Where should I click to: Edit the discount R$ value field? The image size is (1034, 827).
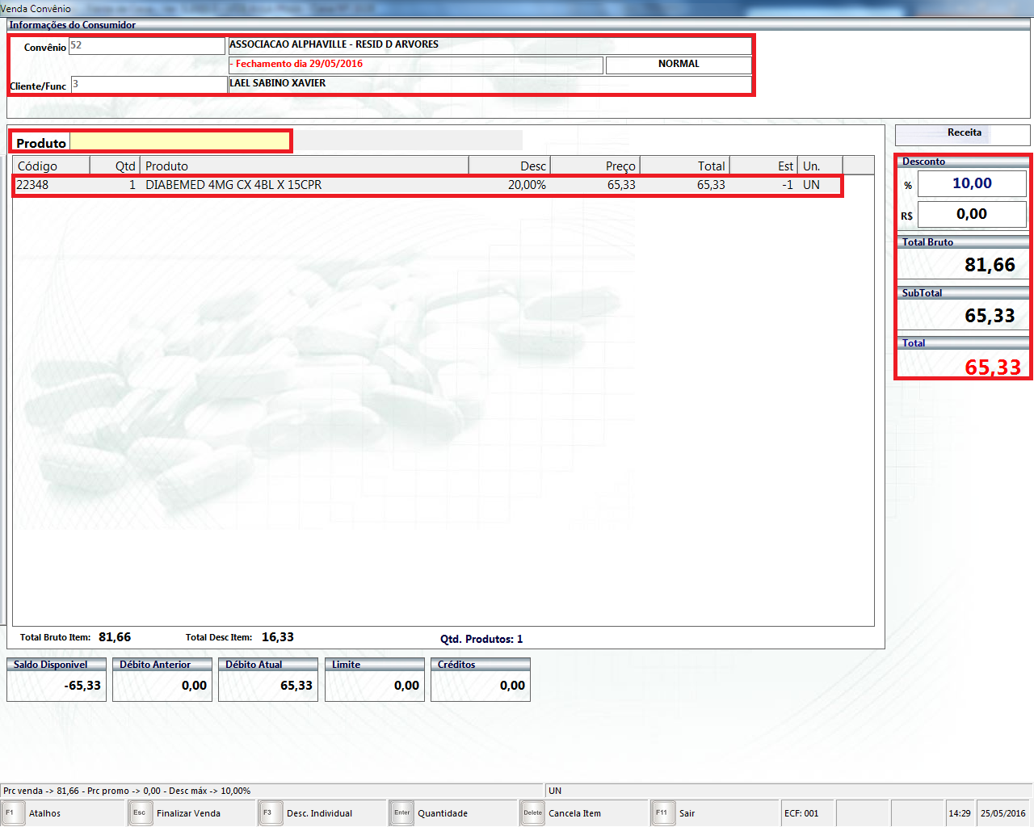[971, 214]
